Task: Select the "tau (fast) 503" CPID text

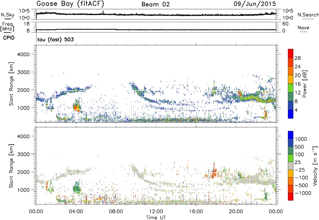Action: point(55,39)
